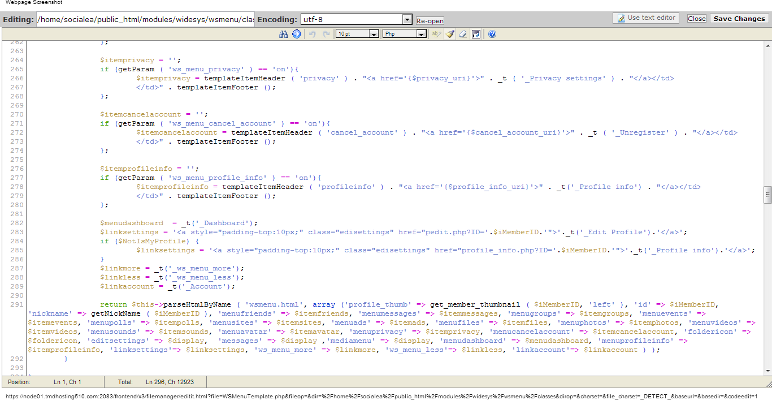Click the Use text editor button
The width and height of the screenshot is (772, 400).
646,18
